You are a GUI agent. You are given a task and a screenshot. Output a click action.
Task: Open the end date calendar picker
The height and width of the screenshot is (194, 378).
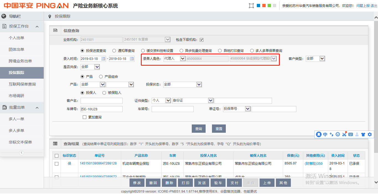pyautogui.click(x=132, y=59)
